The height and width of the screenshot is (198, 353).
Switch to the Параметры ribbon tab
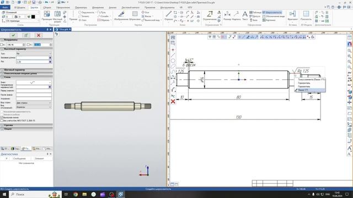pos(81,7)
